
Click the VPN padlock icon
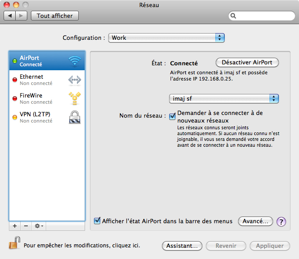[x=74, y=117]
